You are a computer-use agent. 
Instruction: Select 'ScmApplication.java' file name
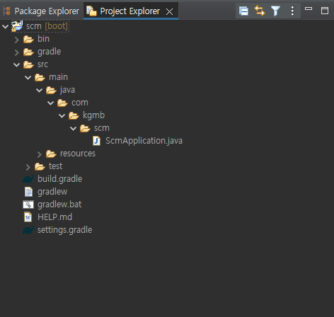click(144, 141)
